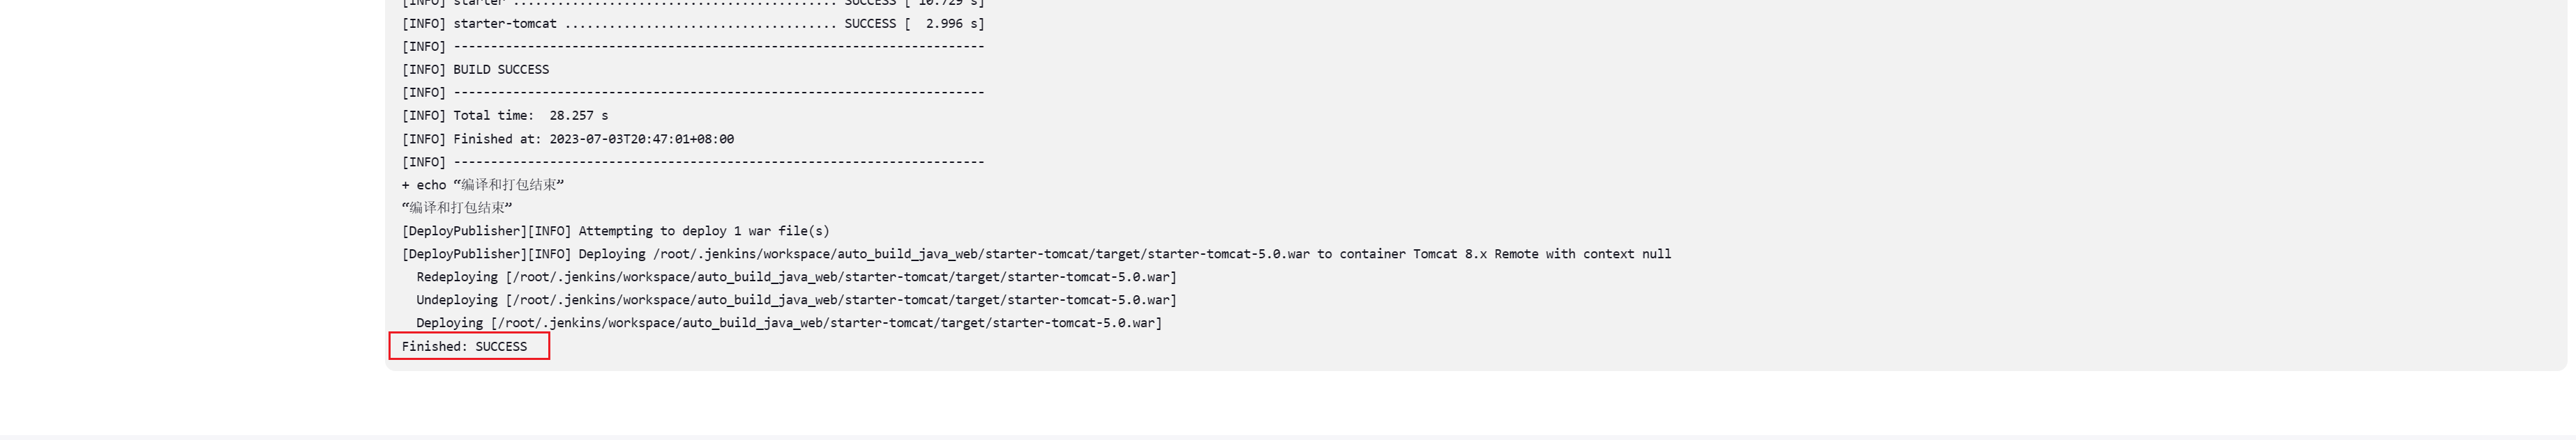Click "Attempting to deploy 1 war file(s)" text
This screenshot has width=2576, height=440.
[704, 231]
